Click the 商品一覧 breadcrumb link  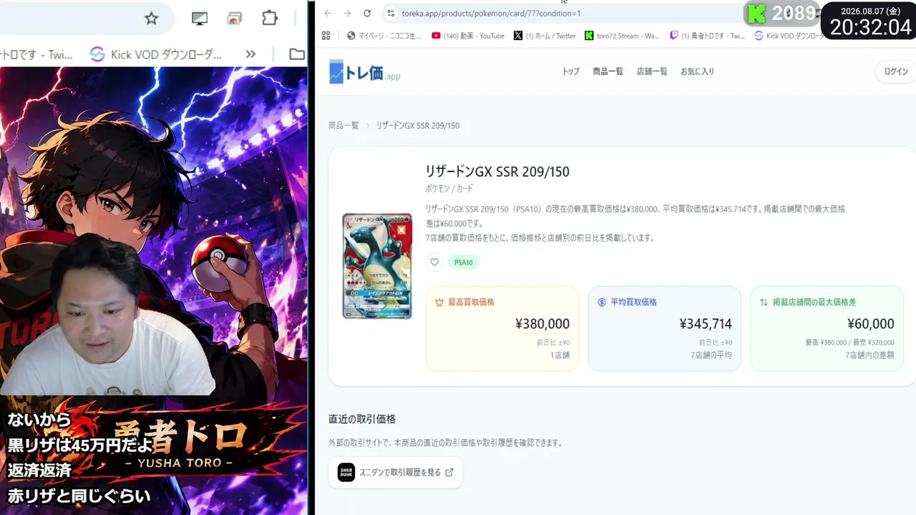click(x=343, y=125)
